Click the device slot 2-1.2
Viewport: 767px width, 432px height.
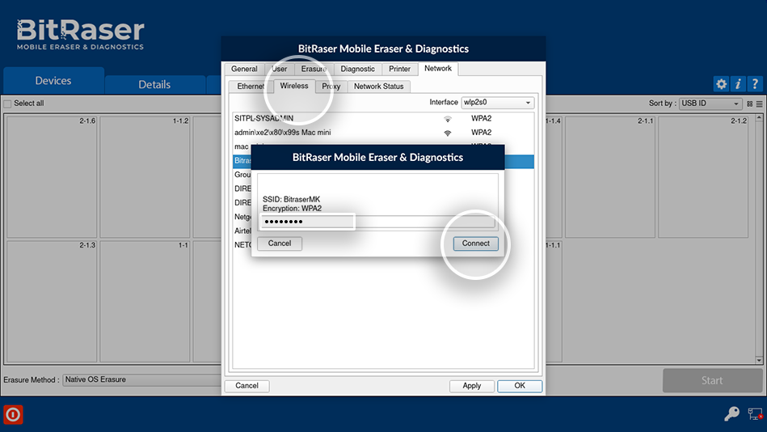(x=703, y=177)
